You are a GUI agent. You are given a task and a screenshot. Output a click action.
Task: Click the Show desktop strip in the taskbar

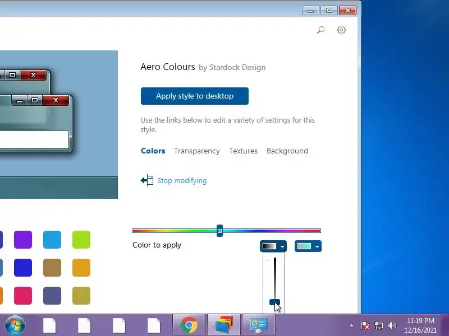[445, 325]
